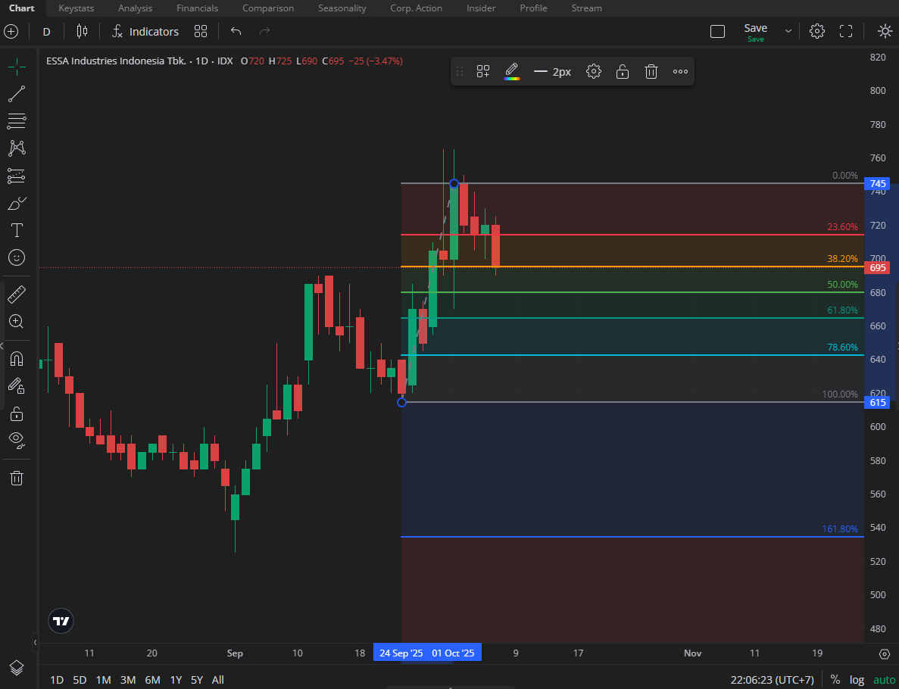Activate the zoom in tool

pyautogui.click(x=17, y=322)
